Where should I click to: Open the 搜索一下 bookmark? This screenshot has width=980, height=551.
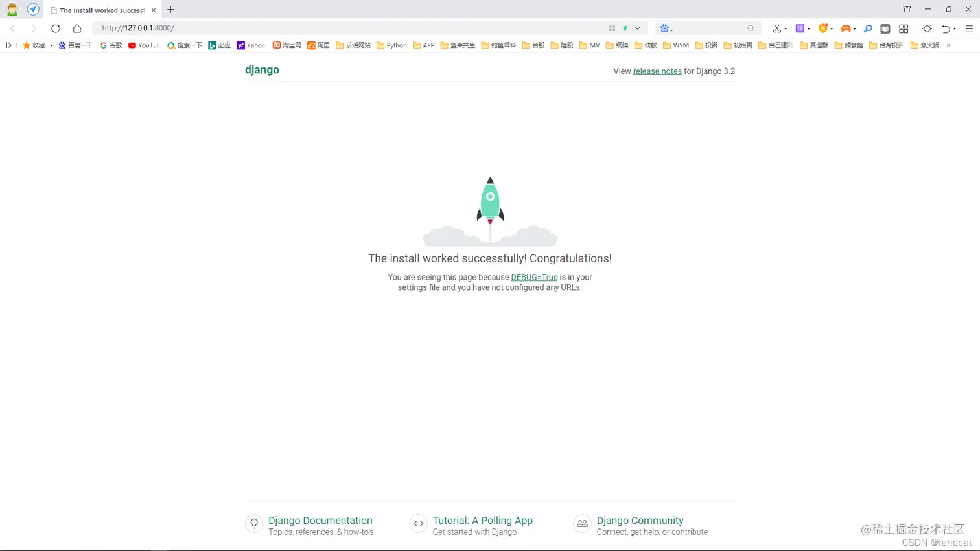coord(185,45)
